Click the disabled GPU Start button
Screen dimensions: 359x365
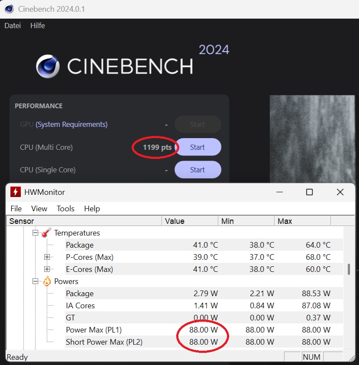(x=197, y=124)
